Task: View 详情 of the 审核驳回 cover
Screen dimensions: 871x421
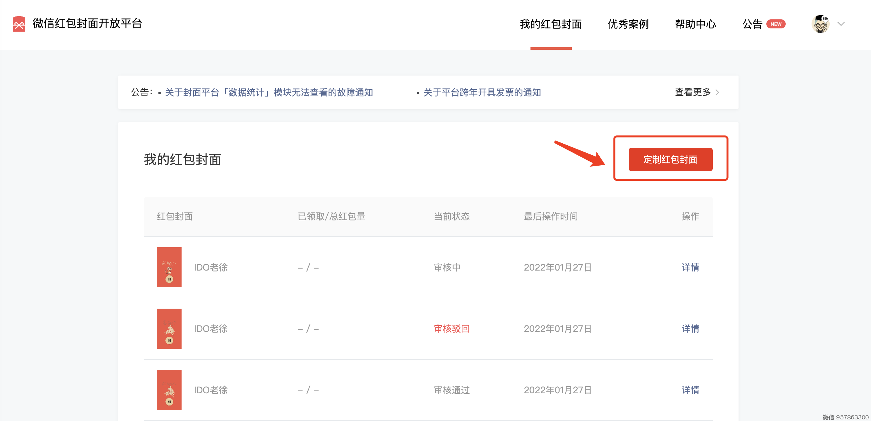Action: (690, 329)
